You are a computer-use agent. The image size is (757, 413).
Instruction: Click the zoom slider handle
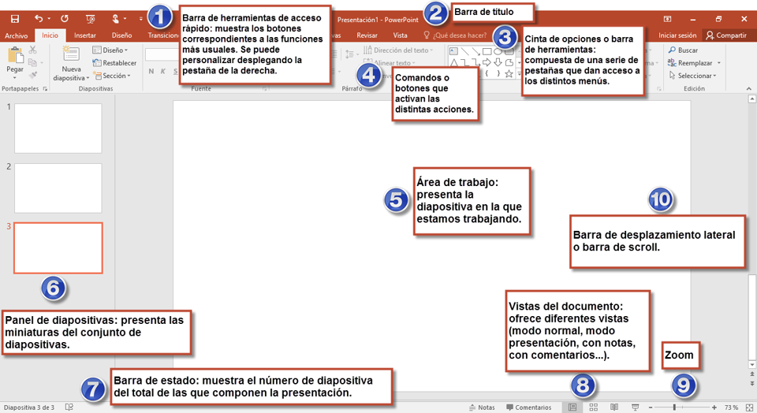click(674, 407)
